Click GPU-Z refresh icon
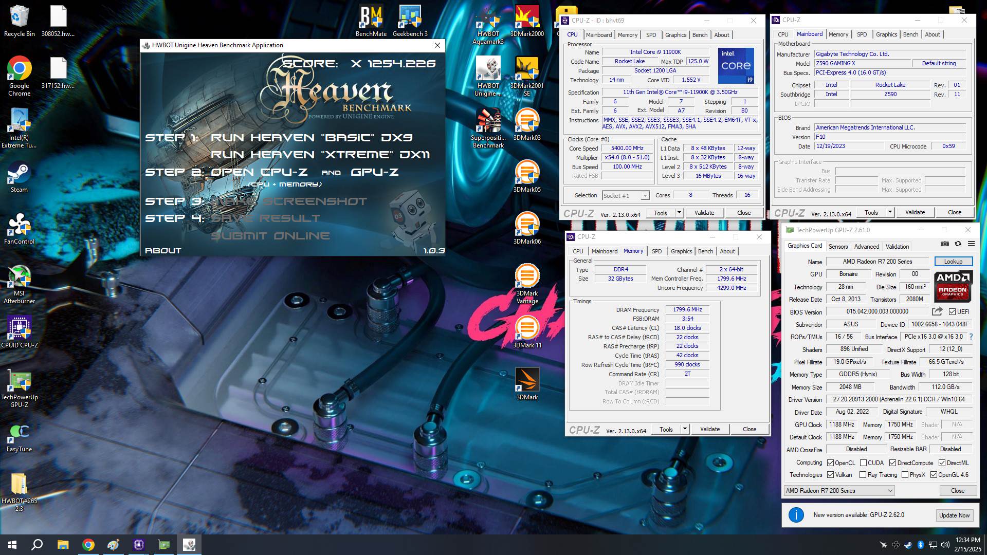This screenshot has width=987, height=555. (x=958, y=244)
